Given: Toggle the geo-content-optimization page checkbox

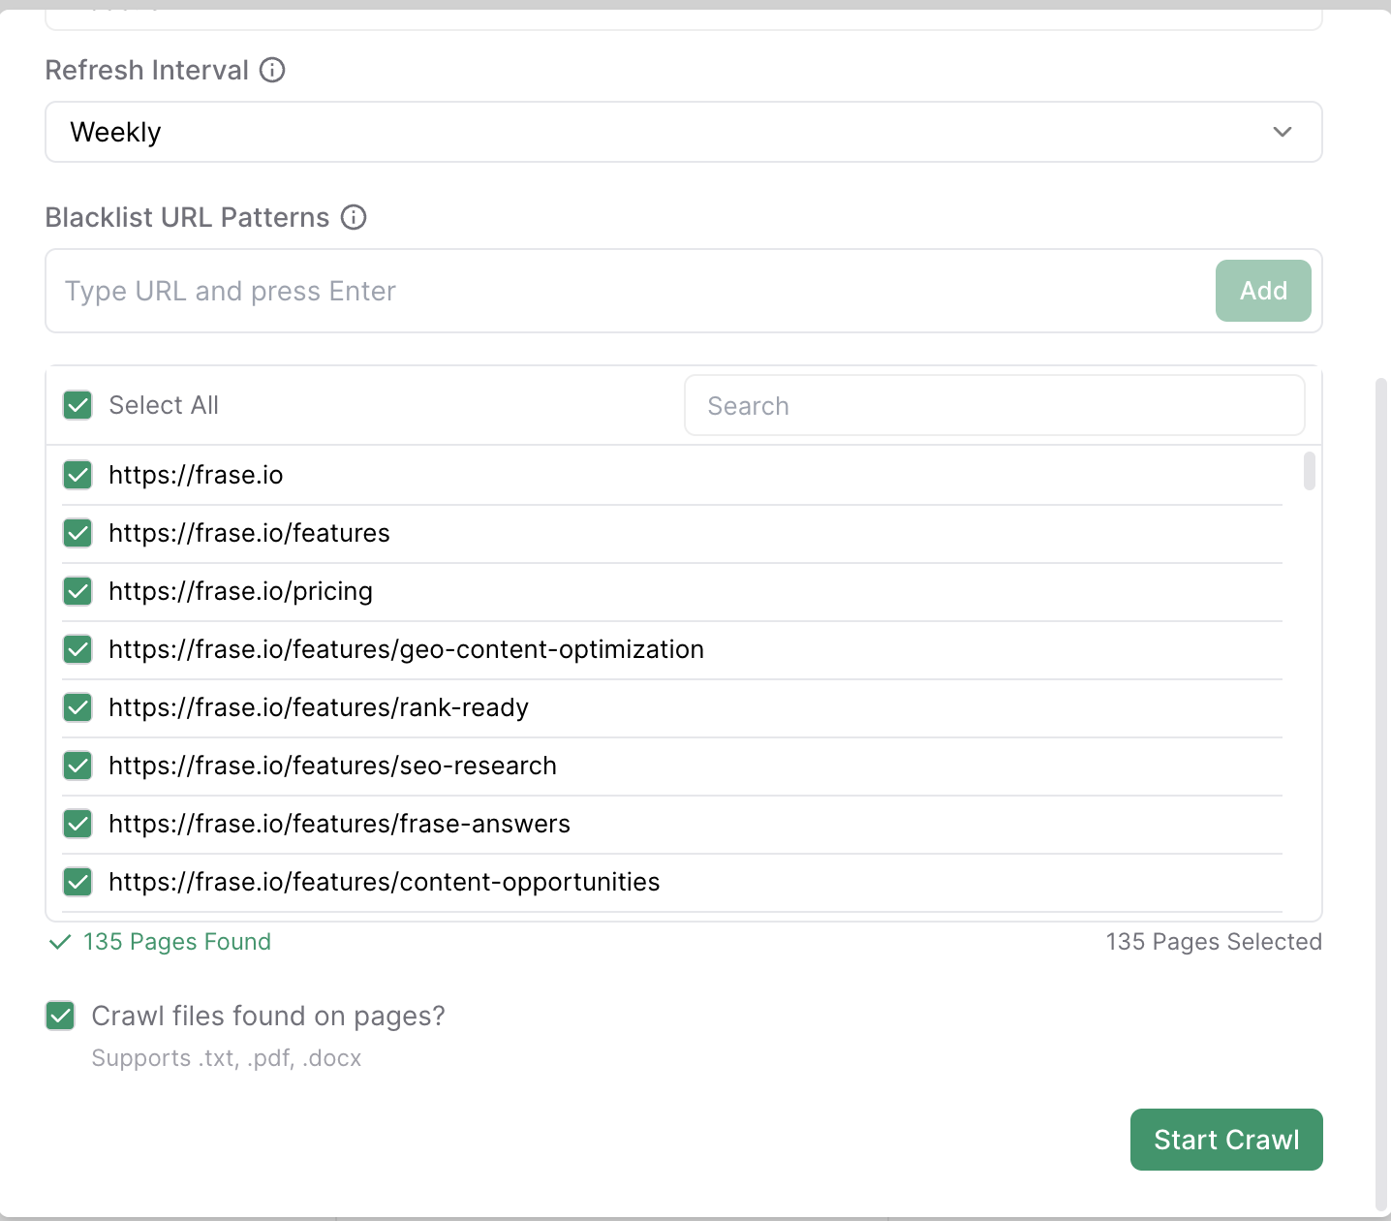Looking at the screenshot, I should point(77,649).
